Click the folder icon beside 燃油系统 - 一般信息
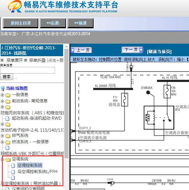The image size is (189, 190). click(8, 142)
